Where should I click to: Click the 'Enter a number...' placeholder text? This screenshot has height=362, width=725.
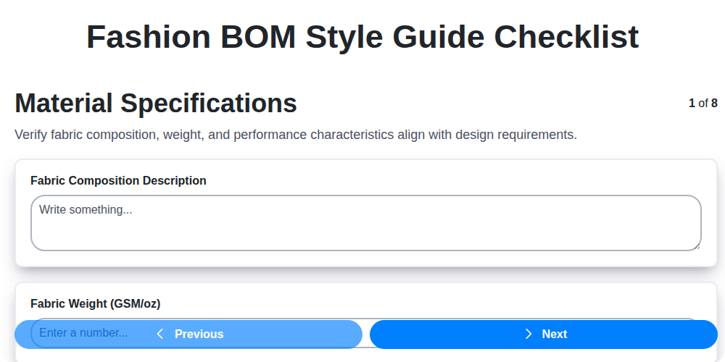pos(83,333)
